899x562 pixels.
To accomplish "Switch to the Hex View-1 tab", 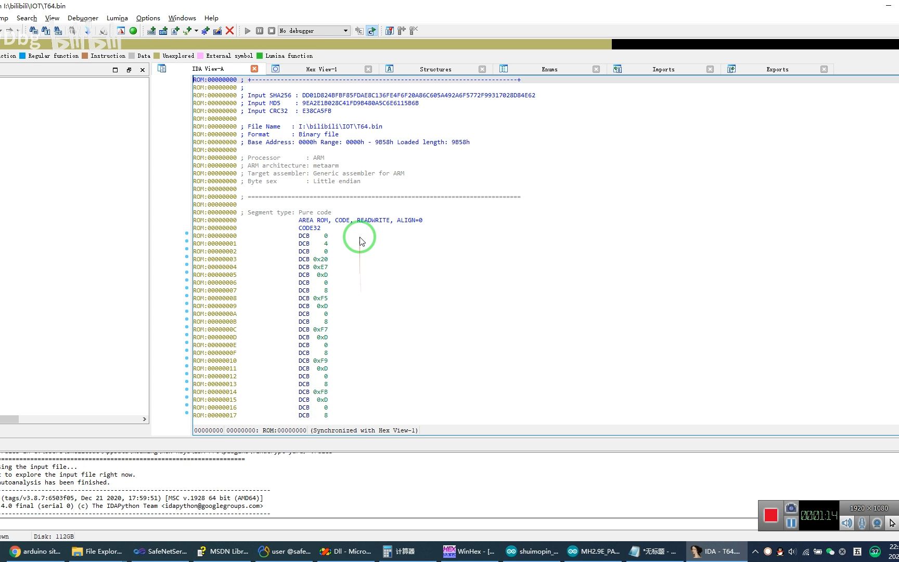I will click(321, 69).
